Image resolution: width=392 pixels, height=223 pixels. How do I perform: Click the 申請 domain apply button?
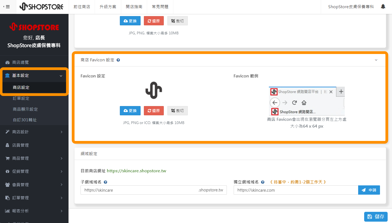pos(369,190)
